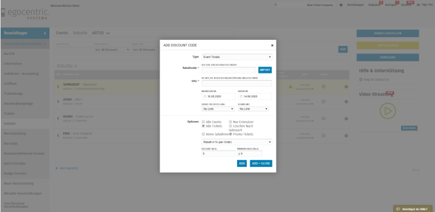Viewport: 435px width, 212px height.
Task: Open first Incl. All Discounts filter dropdown
Action: 112,50
